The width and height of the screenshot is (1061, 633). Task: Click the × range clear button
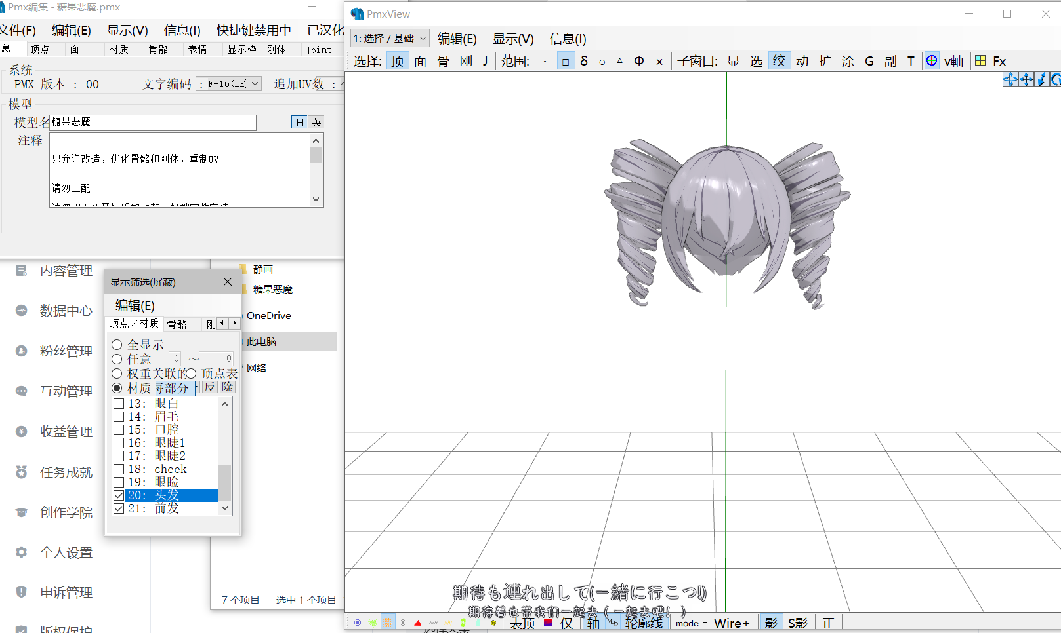(x=659, y=62)
